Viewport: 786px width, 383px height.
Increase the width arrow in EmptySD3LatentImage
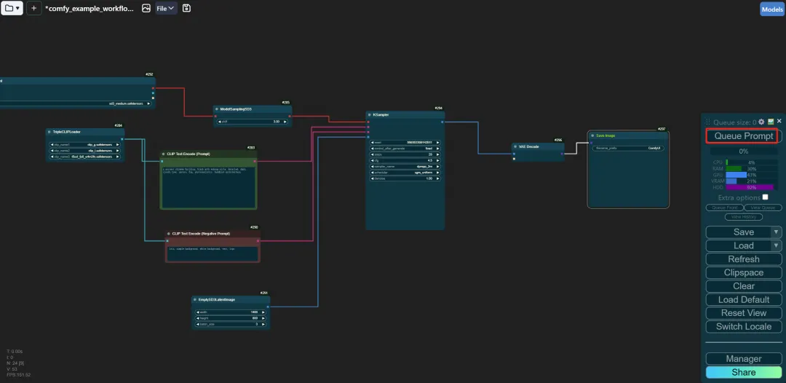pyautogui.click(x=263, y=312)
